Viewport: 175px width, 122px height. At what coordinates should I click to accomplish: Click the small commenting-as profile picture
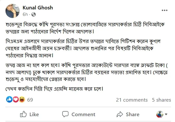pos(160,114)
